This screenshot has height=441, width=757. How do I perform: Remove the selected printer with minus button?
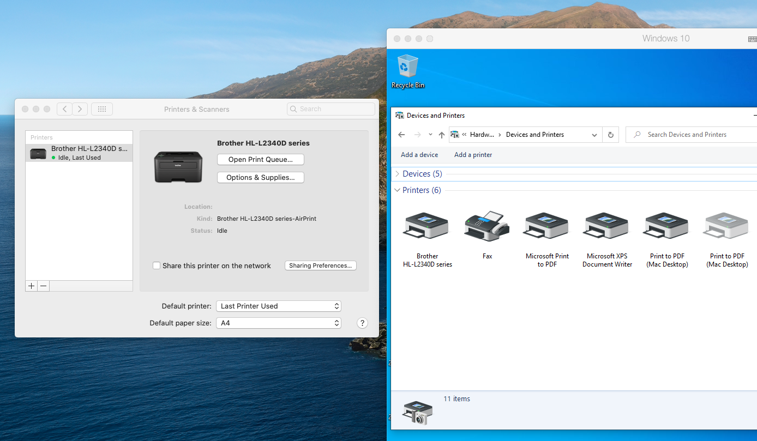[x=44, y=286]
